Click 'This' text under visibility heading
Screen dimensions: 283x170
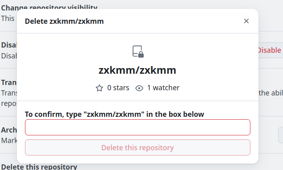tap(8, 18)
